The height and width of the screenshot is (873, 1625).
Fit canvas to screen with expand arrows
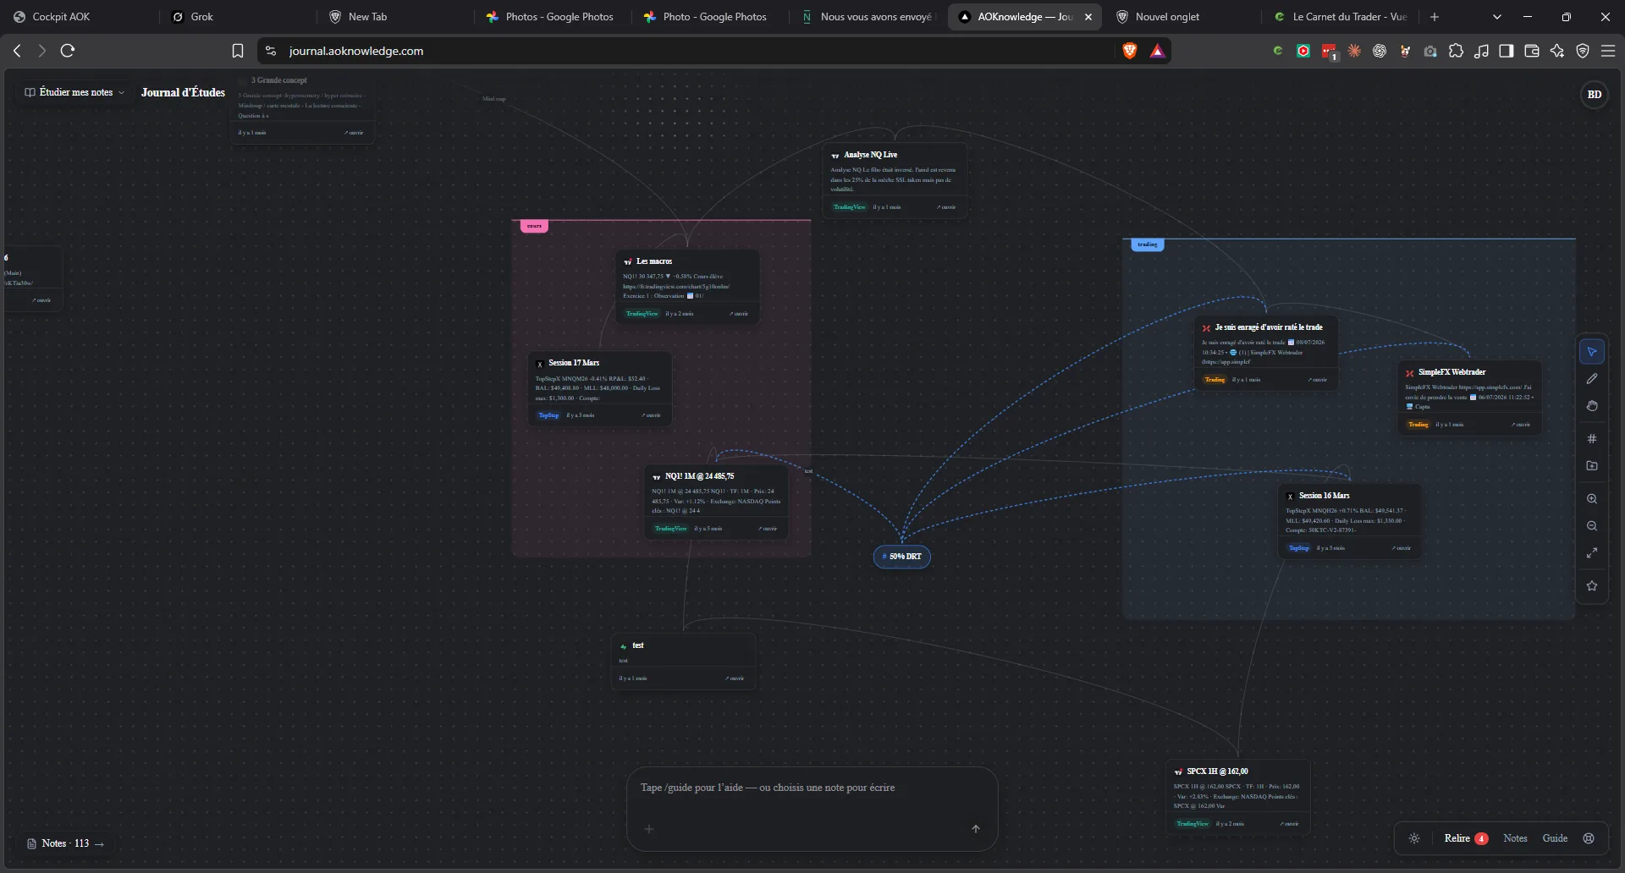(1592, 553)
